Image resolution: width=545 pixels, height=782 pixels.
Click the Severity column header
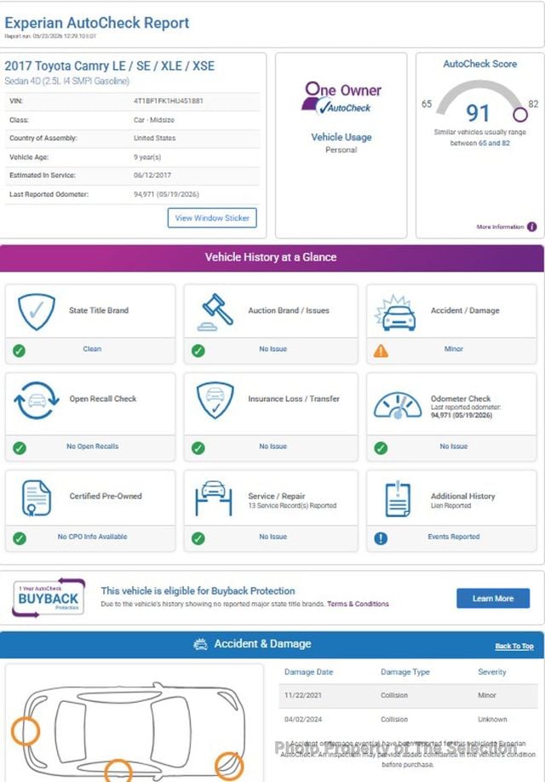[x=491, y=672]
